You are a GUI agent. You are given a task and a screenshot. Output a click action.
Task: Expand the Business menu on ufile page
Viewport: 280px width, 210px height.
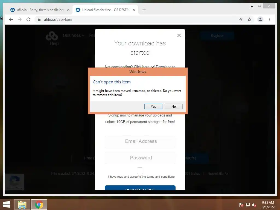(73, 35)
